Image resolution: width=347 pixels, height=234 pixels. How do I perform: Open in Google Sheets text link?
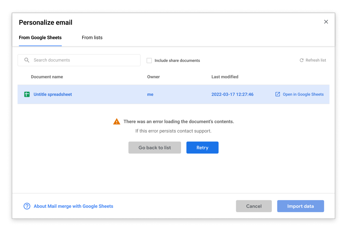(303, 95)
